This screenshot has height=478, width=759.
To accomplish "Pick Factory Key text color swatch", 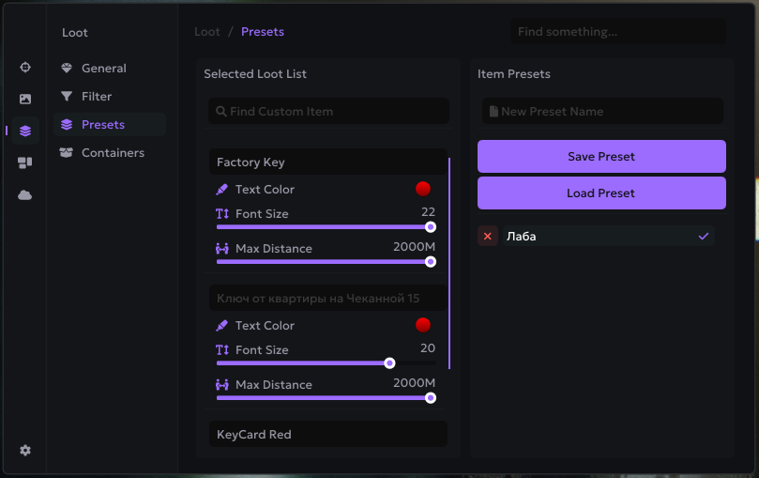I will coord(423,189).
